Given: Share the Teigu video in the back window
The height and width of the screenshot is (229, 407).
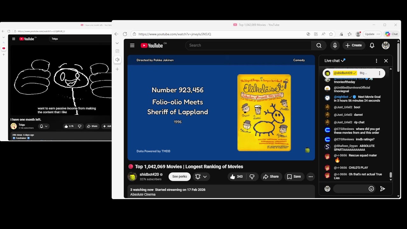Looking at the screenshot, I should 92,126.
